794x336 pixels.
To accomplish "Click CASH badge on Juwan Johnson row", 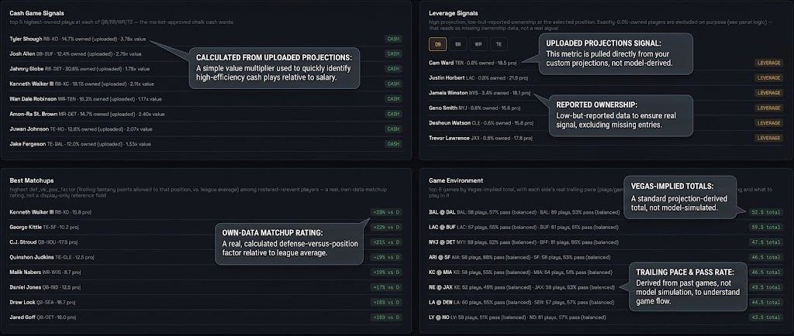I will click(x=393, y=129).
